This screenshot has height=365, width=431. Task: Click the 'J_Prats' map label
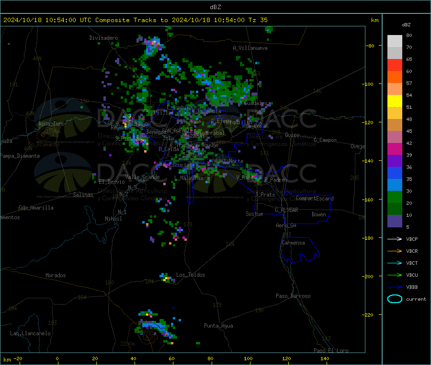265,195
